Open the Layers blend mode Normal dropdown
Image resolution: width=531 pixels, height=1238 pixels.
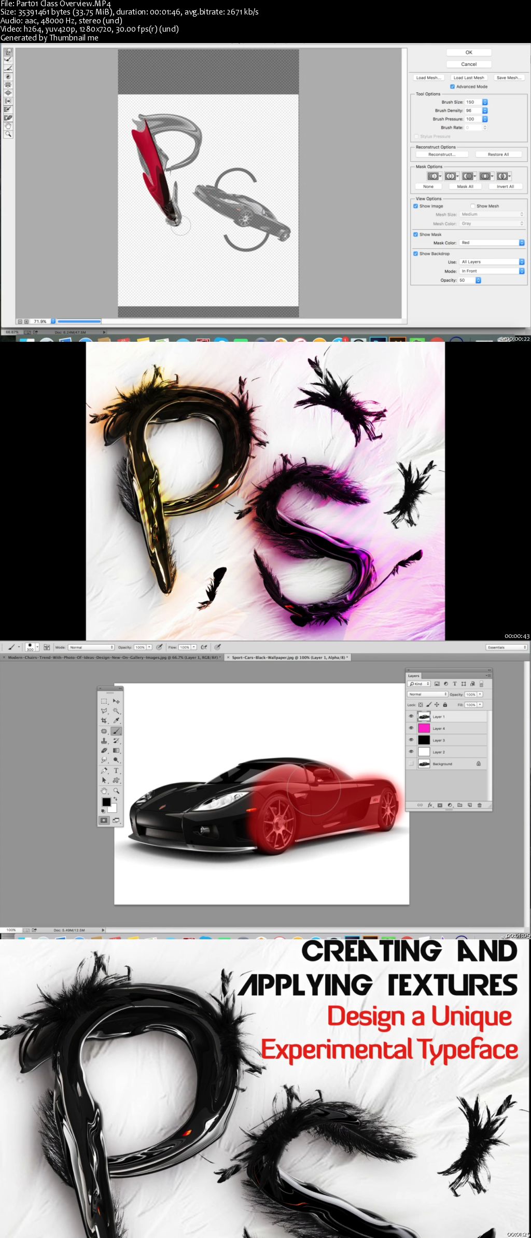pyautogui.click(x=427, y=694)
